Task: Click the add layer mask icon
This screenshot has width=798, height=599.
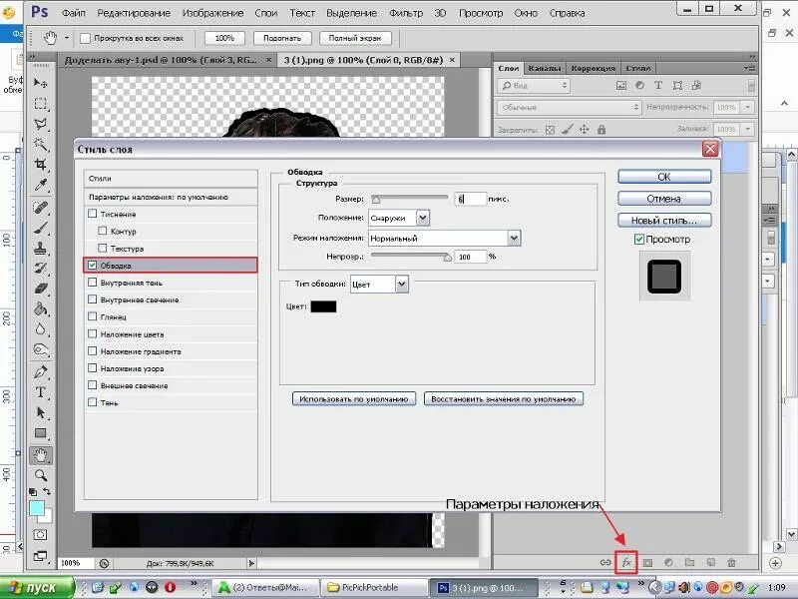Action: click(647, 563)
